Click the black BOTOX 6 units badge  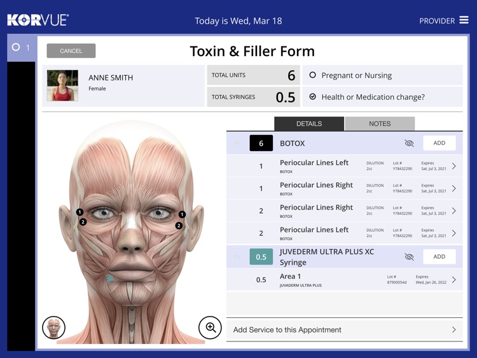(x=261, y=143)
